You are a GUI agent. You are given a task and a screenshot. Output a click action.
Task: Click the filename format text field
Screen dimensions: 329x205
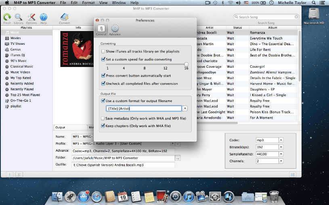coord(144,109)
